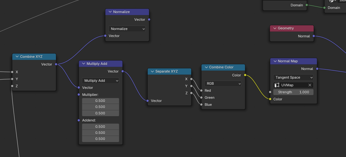Viewport: 346px width, 157px height.
Task: Clear the UVMap field with the X icon
Action: pos(310,85)
